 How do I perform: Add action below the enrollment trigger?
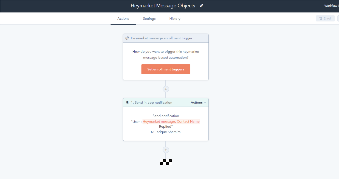click(166, 89)
